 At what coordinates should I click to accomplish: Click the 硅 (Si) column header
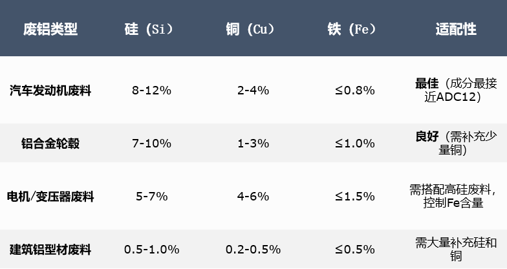click(151, 29)
